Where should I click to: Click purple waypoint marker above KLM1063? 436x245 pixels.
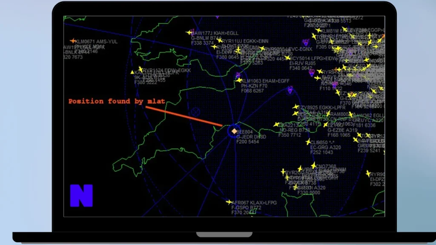238,75
